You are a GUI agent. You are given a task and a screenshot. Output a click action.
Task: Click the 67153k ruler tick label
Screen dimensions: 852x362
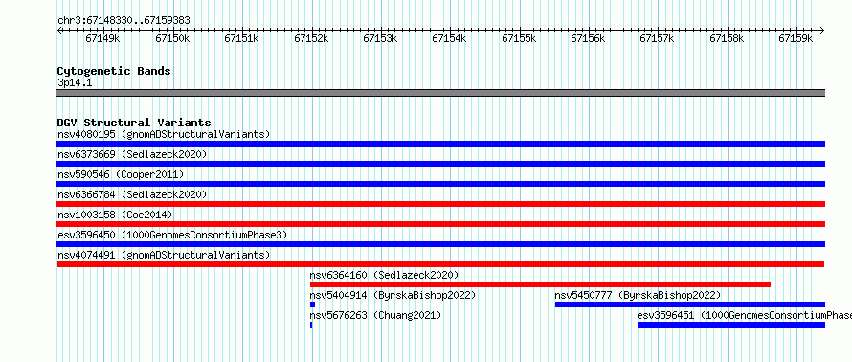pyautogui.click(x=380, y=38)
